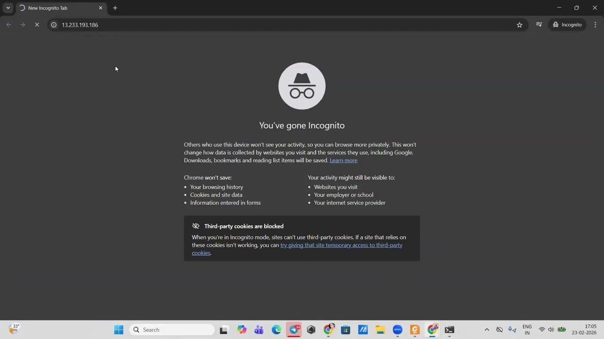Open Telegram with unread badge
The width and height of the screenshot is (604, 339).
(x=294, y=330)
